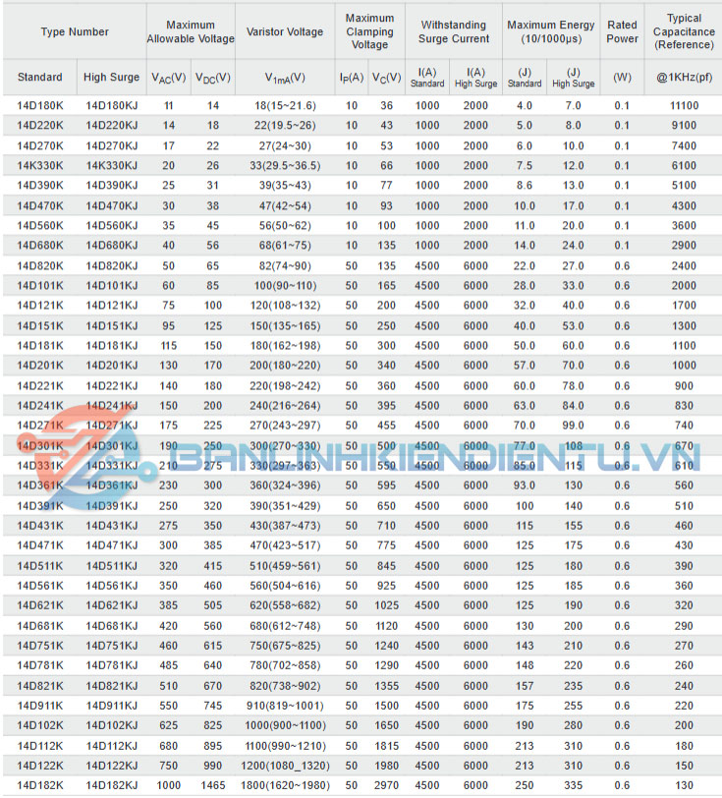
Task: Select clamping voltage value 845
Action: [387, 566]
